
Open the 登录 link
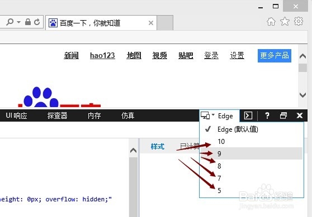point(211,55)
